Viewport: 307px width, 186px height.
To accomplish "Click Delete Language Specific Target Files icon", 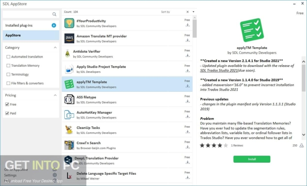I will click(x=69, y=176).
